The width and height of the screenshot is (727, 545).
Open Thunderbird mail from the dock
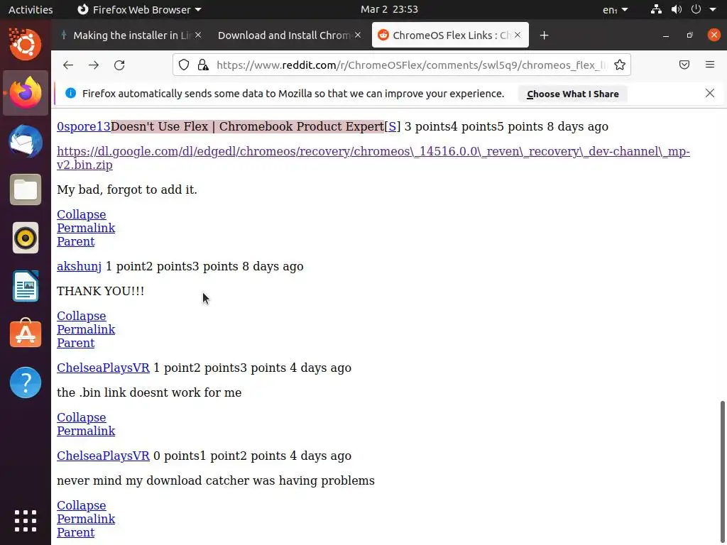click(x=25, y=141)
